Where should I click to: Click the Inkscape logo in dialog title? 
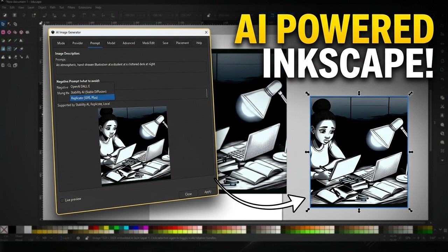52,32
